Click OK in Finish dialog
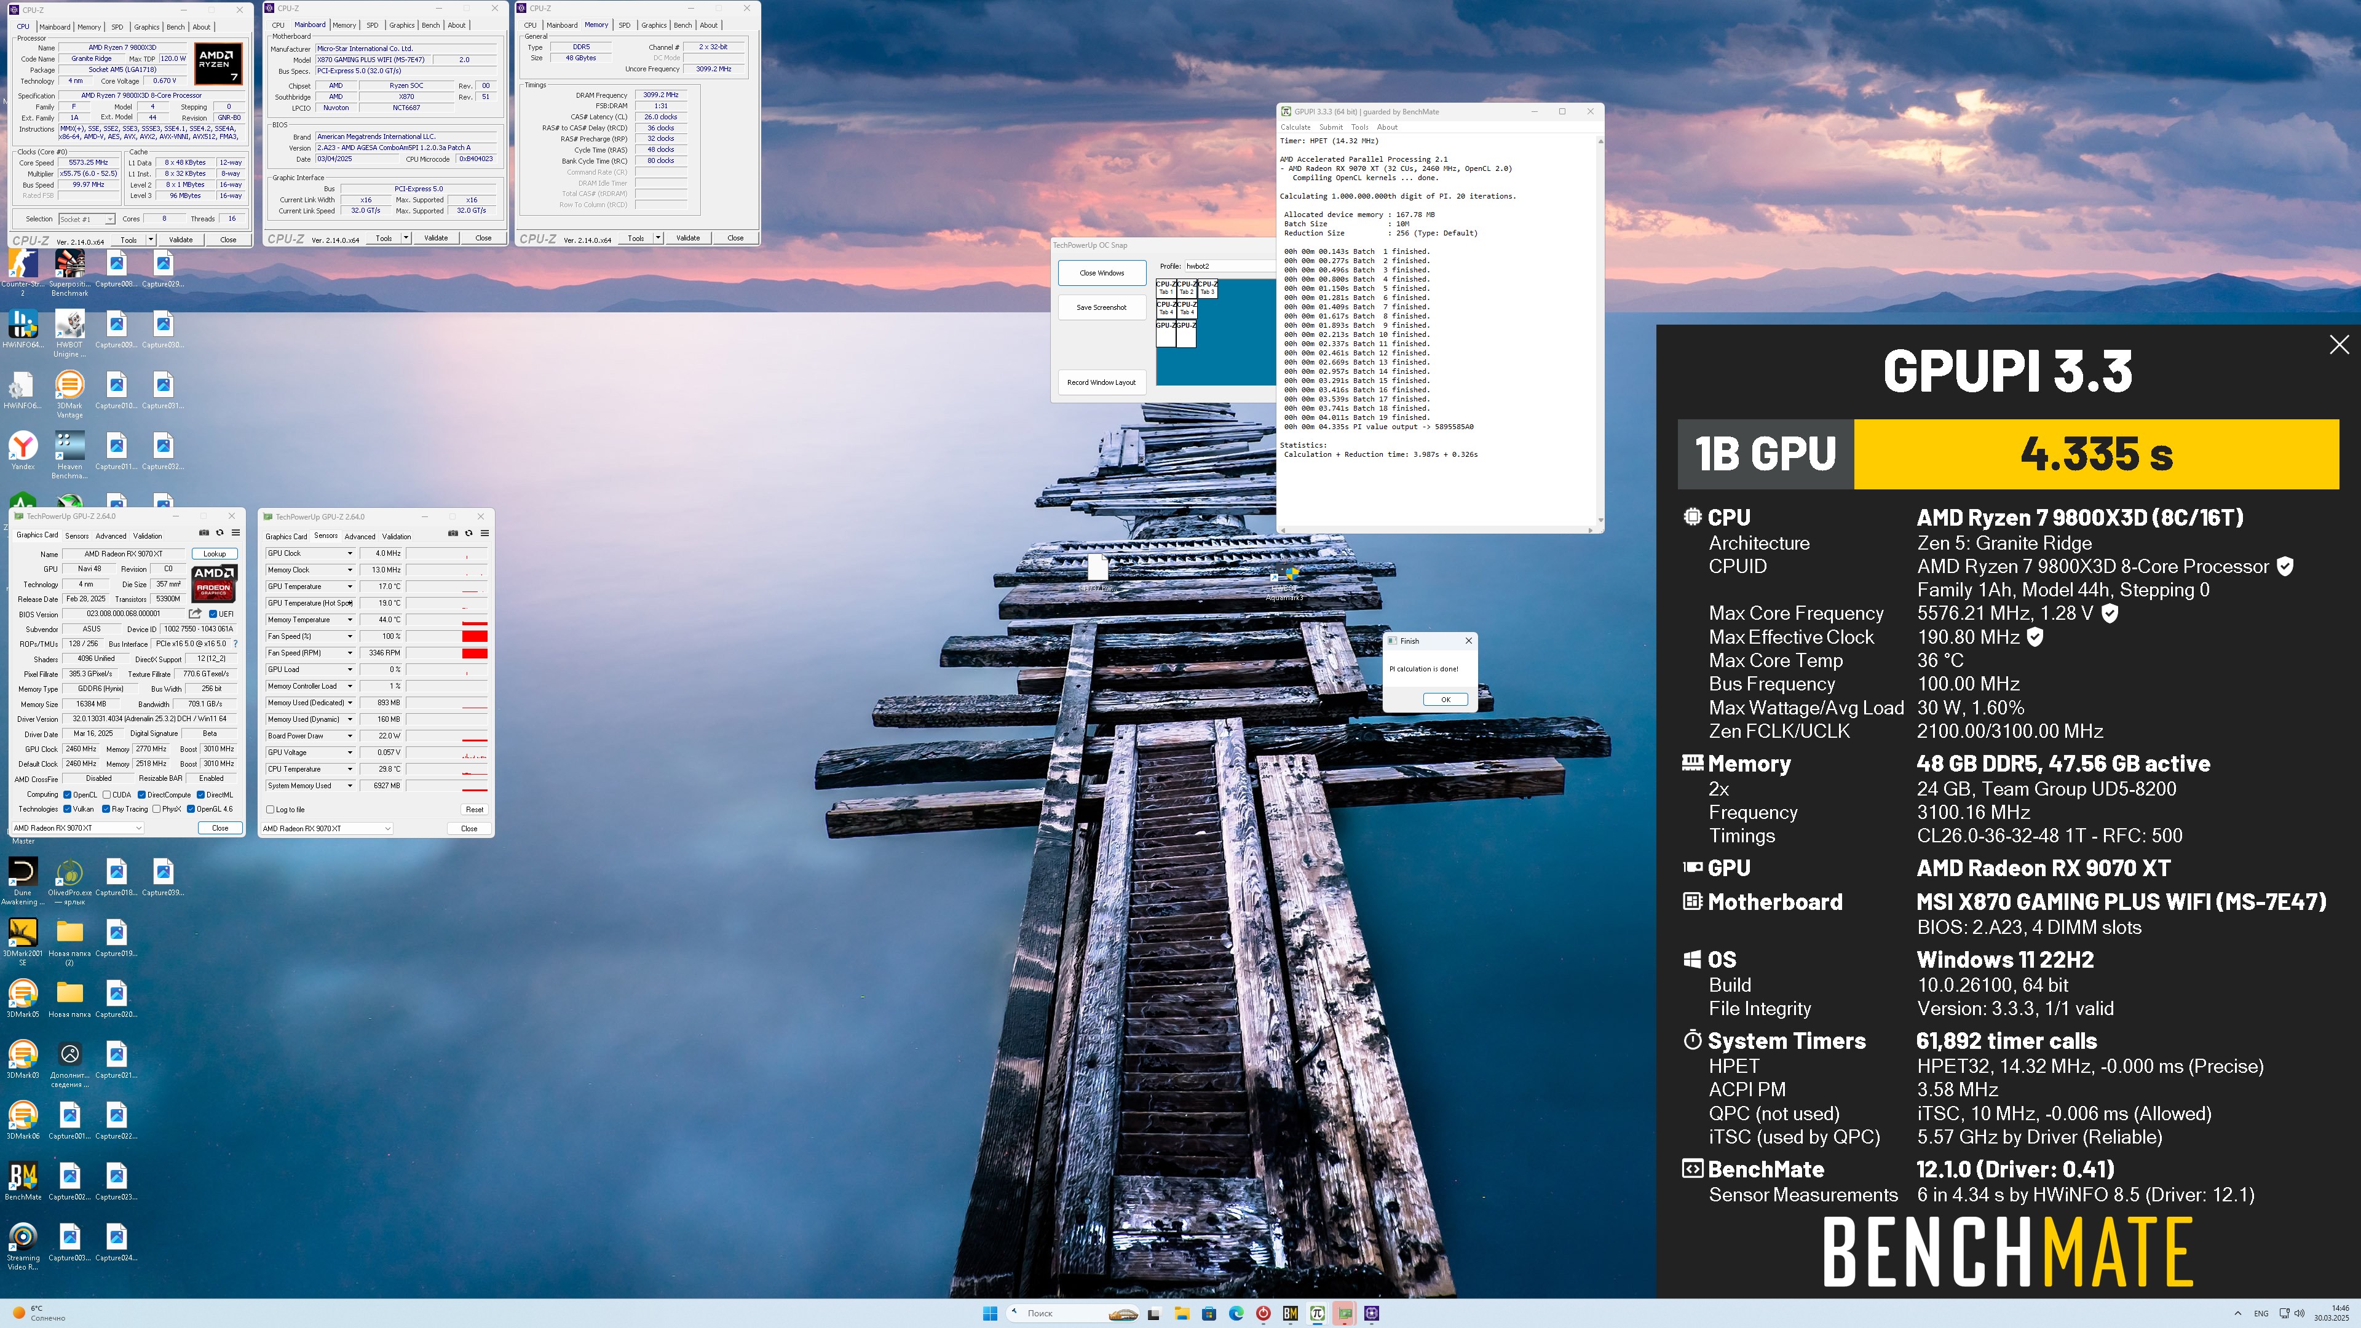 pyautogui.click(x=1445, y=699)
